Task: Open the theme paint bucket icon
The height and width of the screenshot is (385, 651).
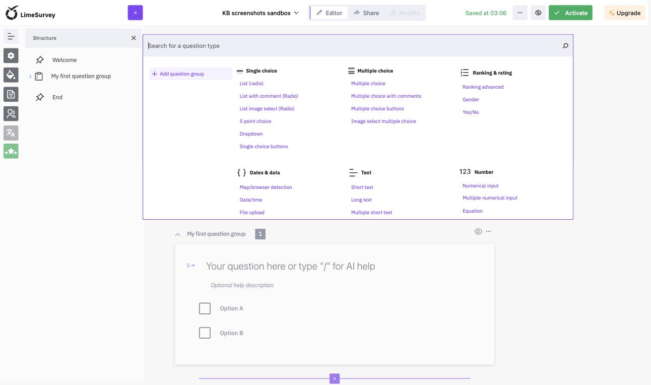Action: pos(11,75)
